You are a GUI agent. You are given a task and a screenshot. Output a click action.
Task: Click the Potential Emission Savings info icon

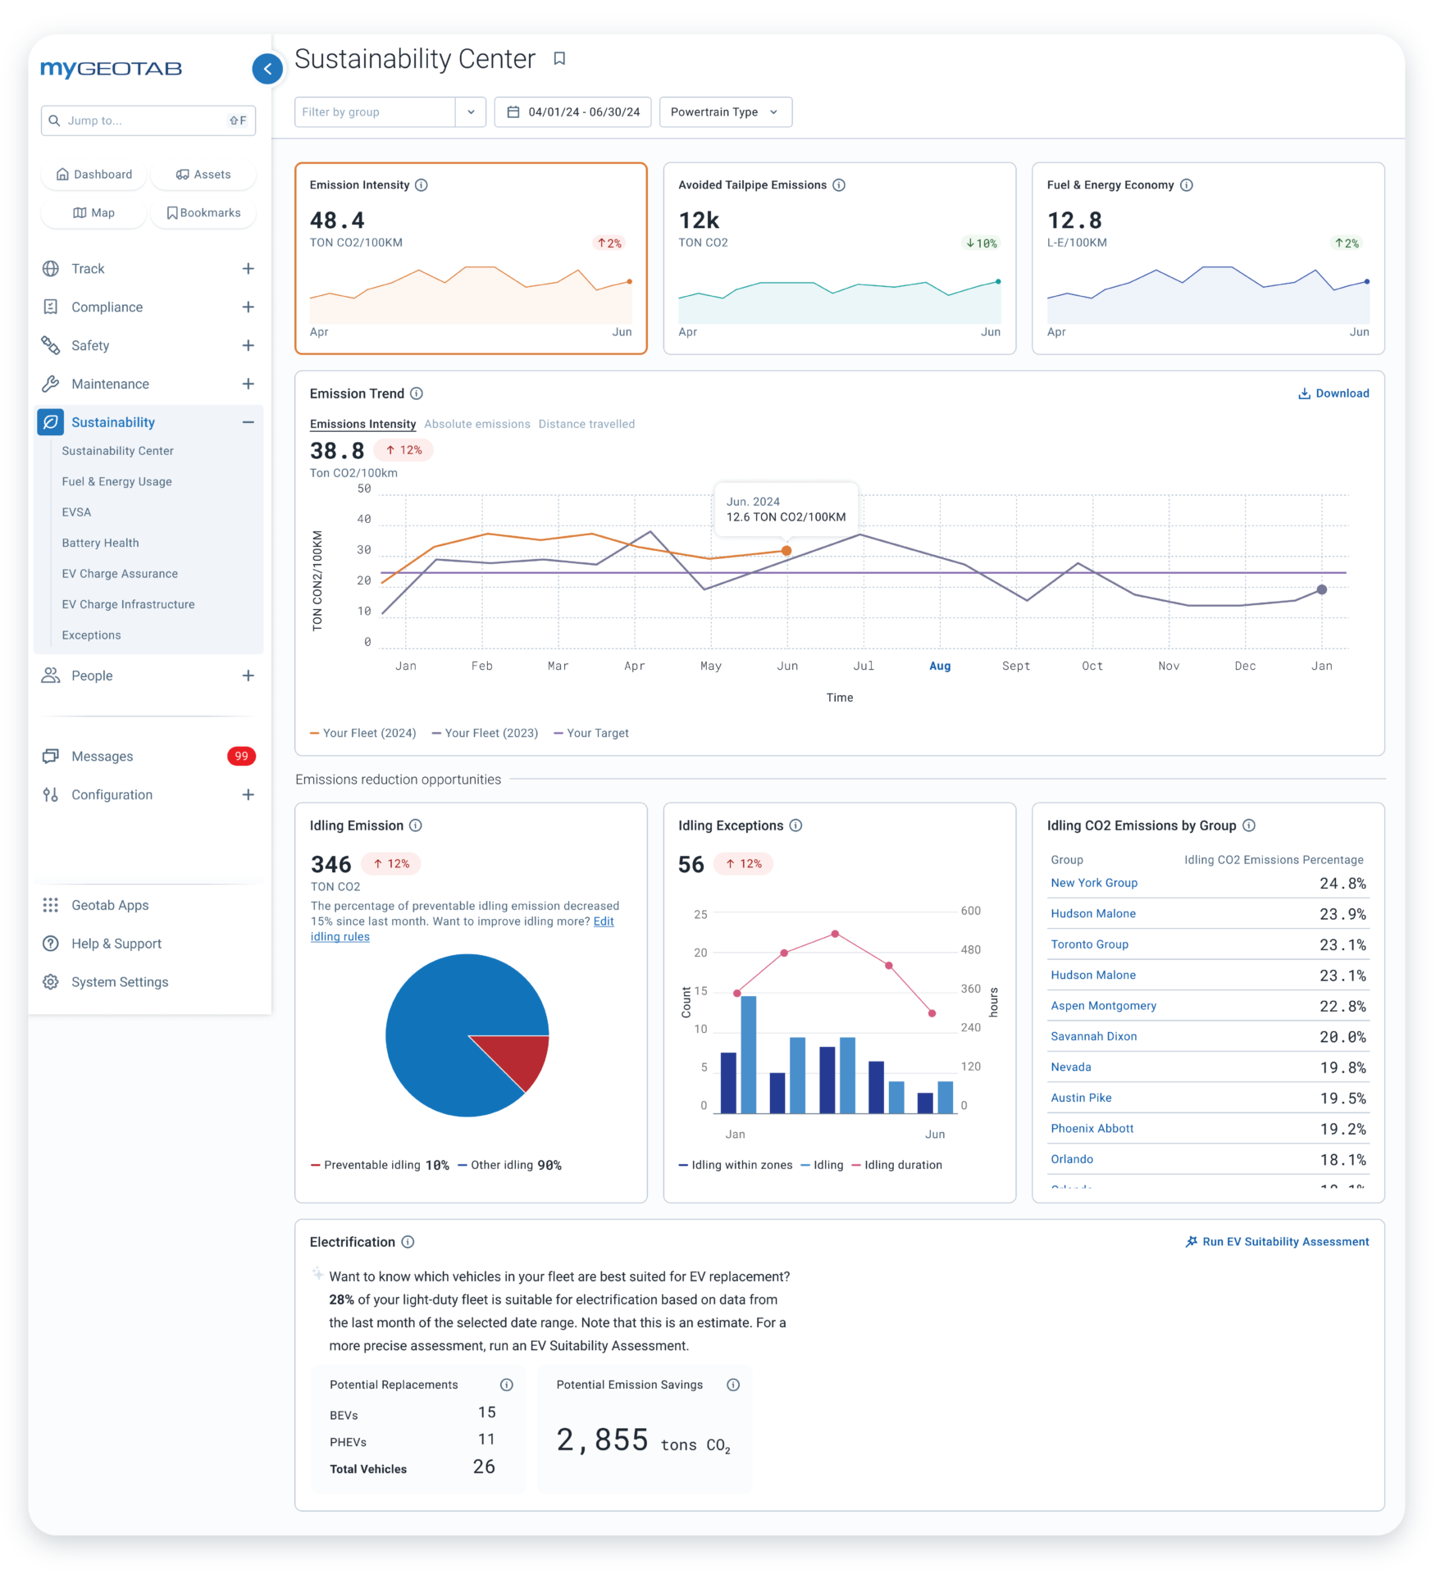(733, 1385)
